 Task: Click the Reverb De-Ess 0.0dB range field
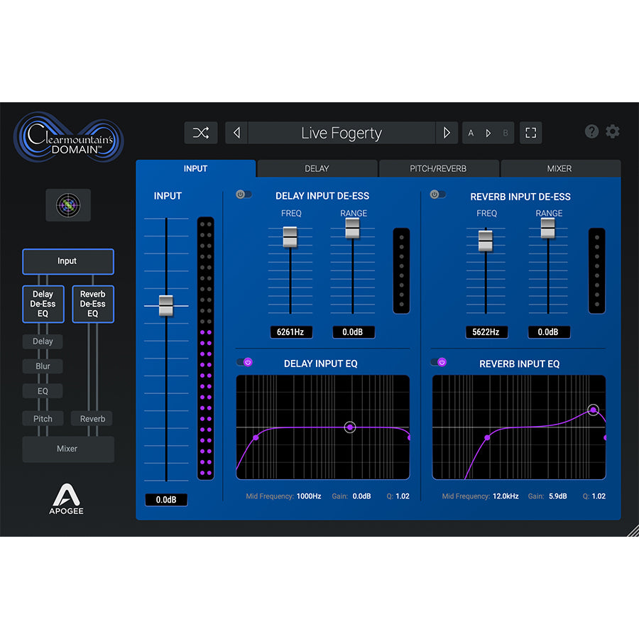pyautogui.click(x=549, y=332)
